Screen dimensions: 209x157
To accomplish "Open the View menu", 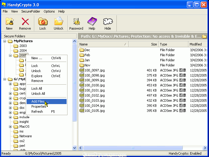I will 14,11.
